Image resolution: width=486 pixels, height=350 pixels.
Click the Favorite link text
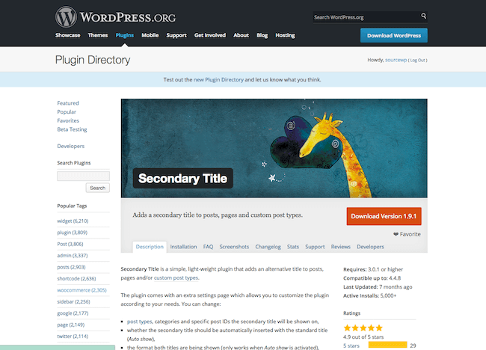[410, 234]
